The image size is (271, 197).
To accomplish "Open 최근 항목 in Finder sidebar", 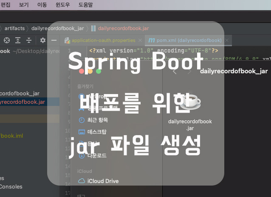I will pos(97,120).
